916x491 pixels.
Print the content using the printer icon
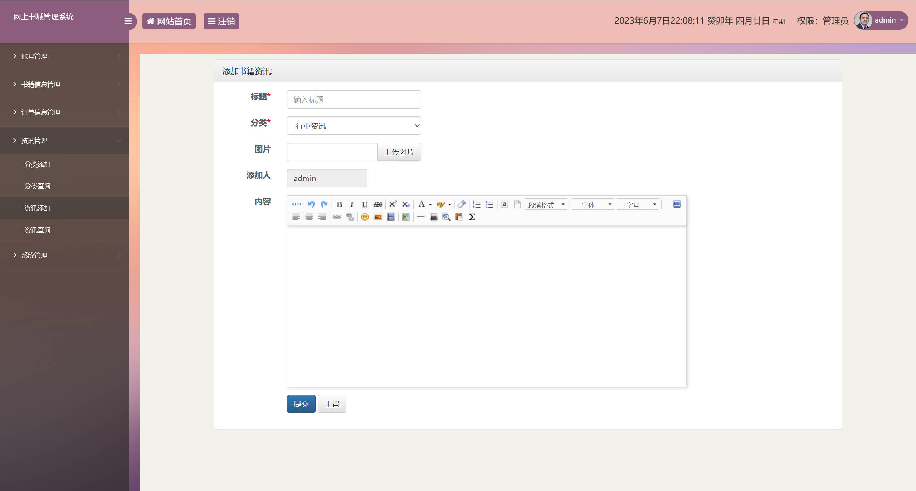tap(433, 217)
